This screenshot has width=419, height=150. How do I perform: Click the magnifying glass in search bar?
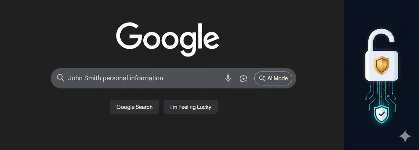60,78
